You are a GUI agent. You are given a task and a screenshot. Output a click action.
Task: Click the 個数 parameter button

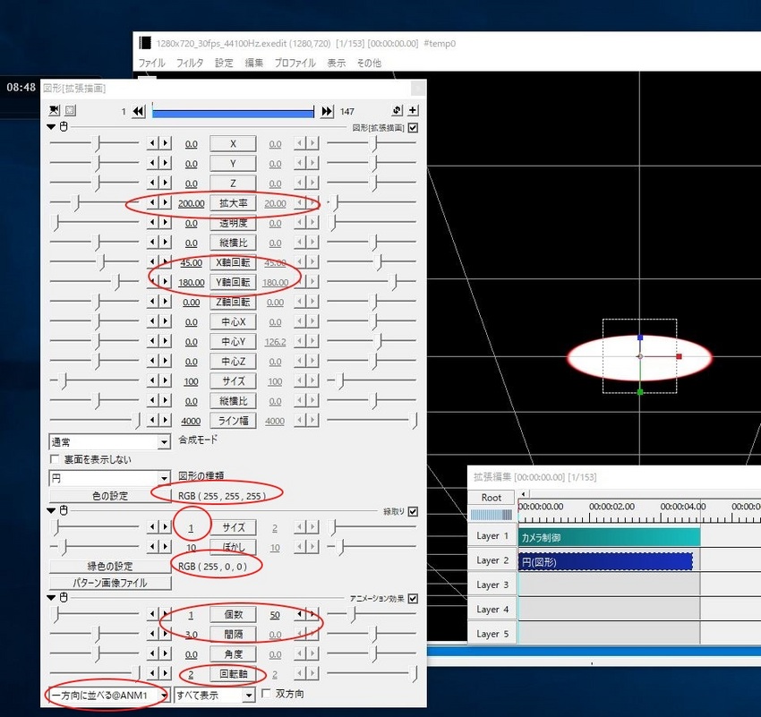(233, 615)
